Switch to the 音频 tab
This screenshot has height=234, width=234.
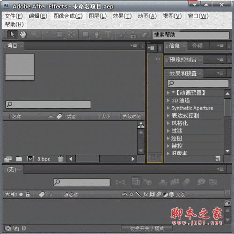coord(197,46)
